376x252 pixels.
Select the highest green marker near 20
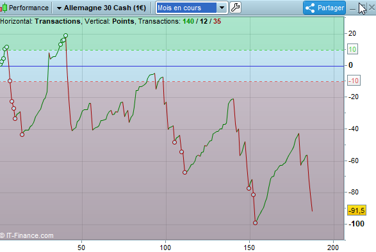coord(65,35)
